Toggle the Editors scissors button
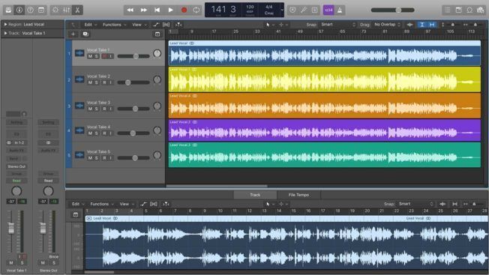Image resolution: width=489 pixels, height=275 pixels. (77, 10)
